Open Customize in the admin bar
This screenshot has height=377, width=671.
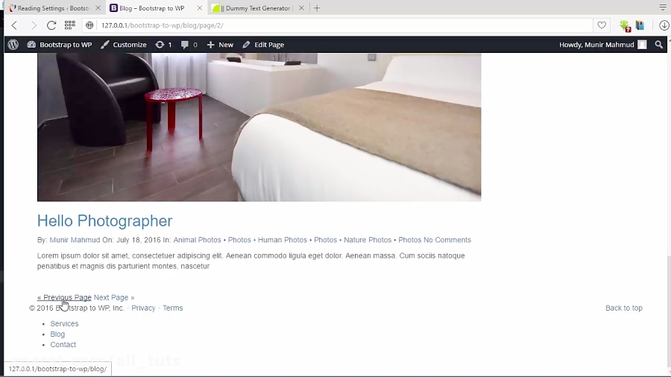click(x=124, y=45)
